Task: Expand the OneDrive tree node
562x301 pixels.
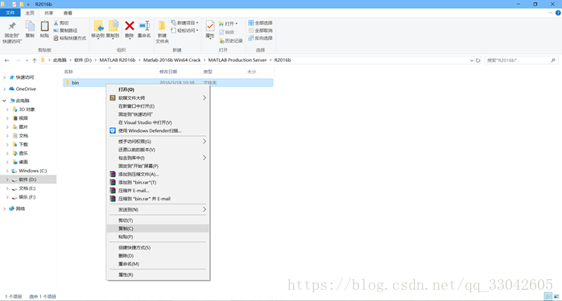Action: (x=4, y=89)
